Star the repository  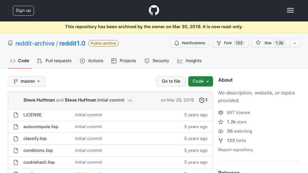pos(270,43)
